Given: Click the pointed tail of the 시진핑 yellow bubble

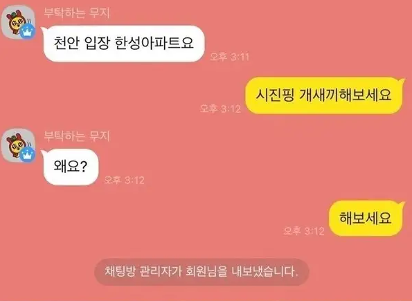Looking at the screenshot, I should pyautogui.click(x=401, y=81).
